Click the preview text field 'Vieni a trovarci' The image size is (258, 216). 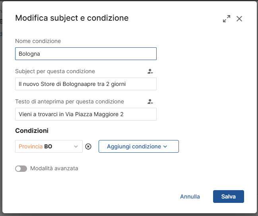(85, 114)
